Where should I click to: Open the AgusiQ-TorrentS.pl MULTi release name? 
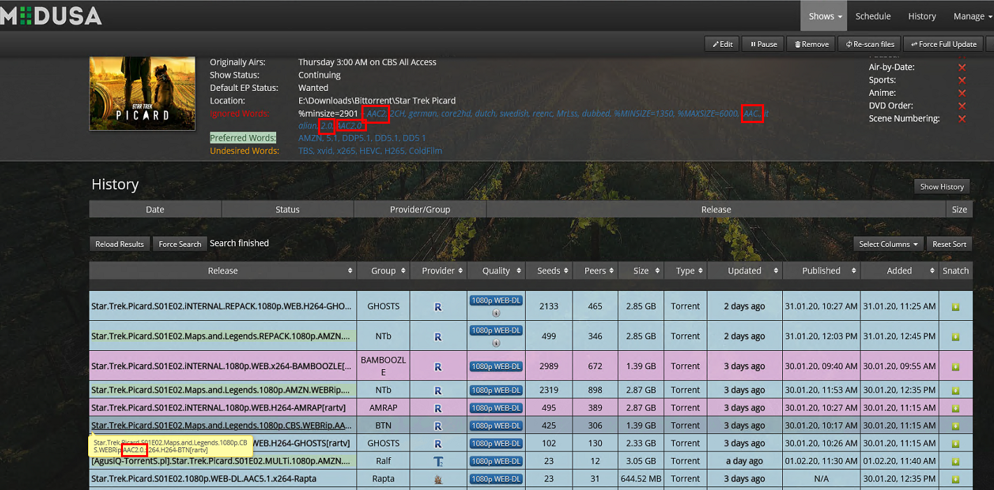pos(222,461)
